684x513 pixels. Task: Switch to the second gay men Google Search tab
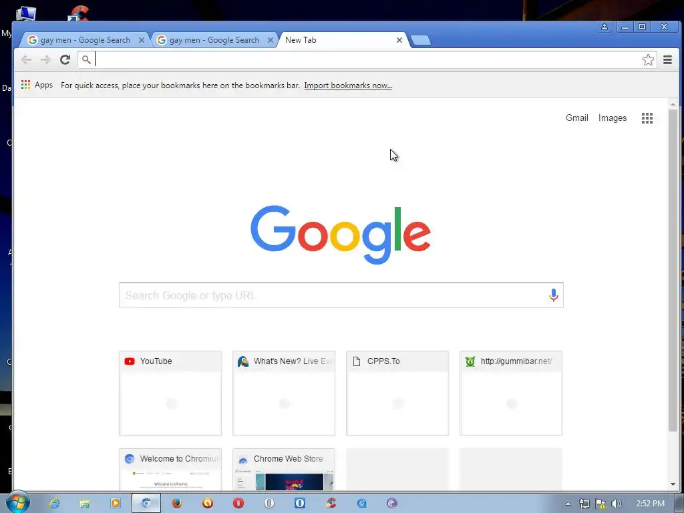coord(214,40)
